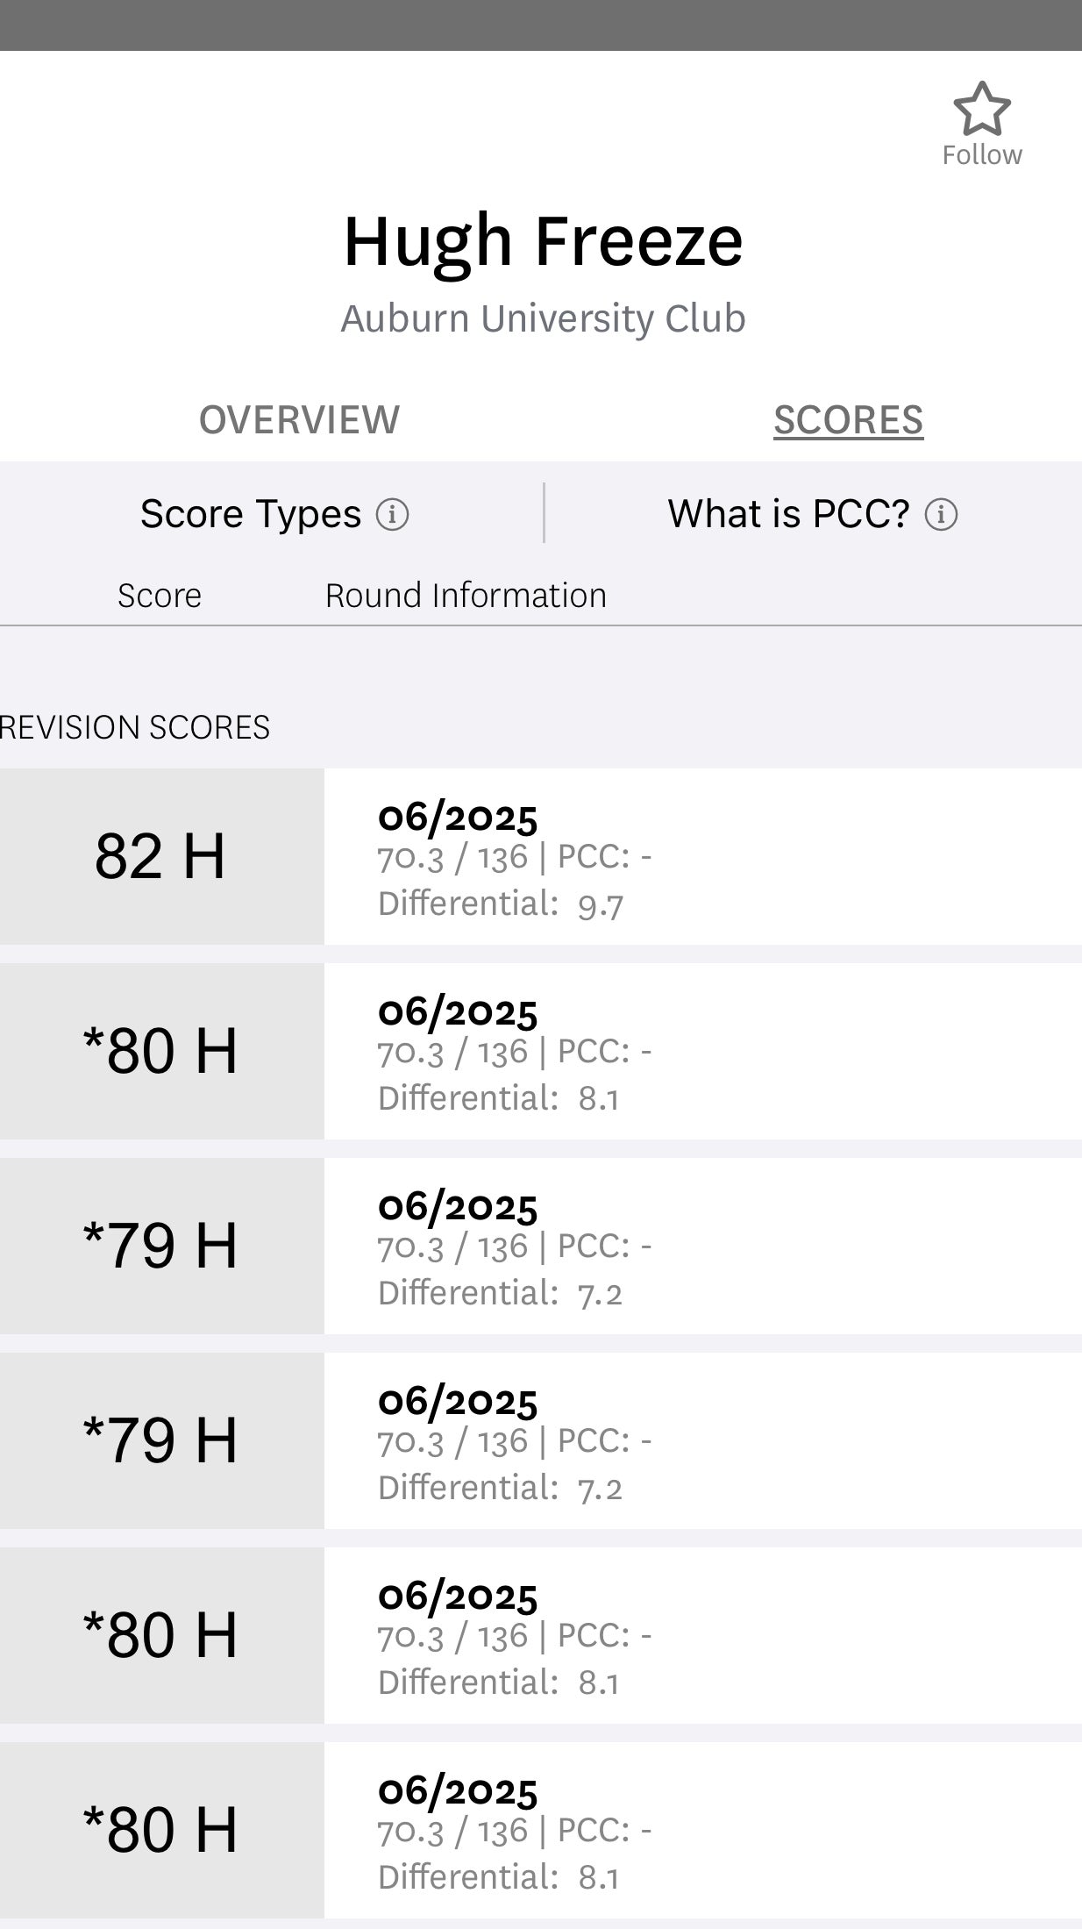This screenshot has height=1929, width=1082.
Task: Tap the What is PCC? label
Action: pyautogui.click(x=788, y=514)
